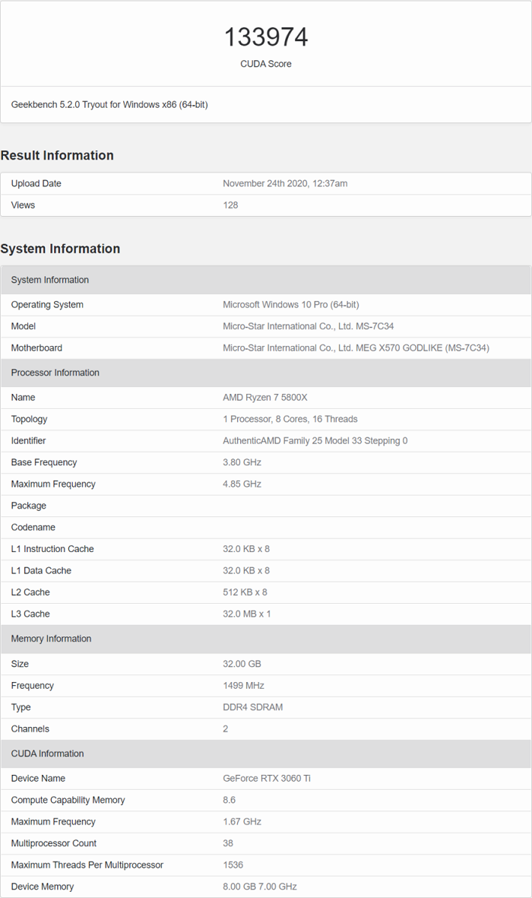This screenshot has width=532, height=898.
Task: Click the Operating System value Windows 10 Pro
Action: coord(290,305)
